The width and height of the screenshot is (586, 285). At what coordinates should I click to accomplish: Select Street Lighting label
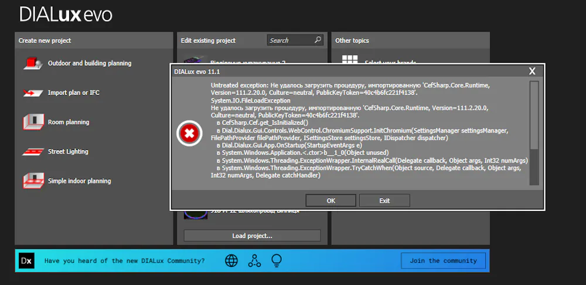[x=68, y=151]
